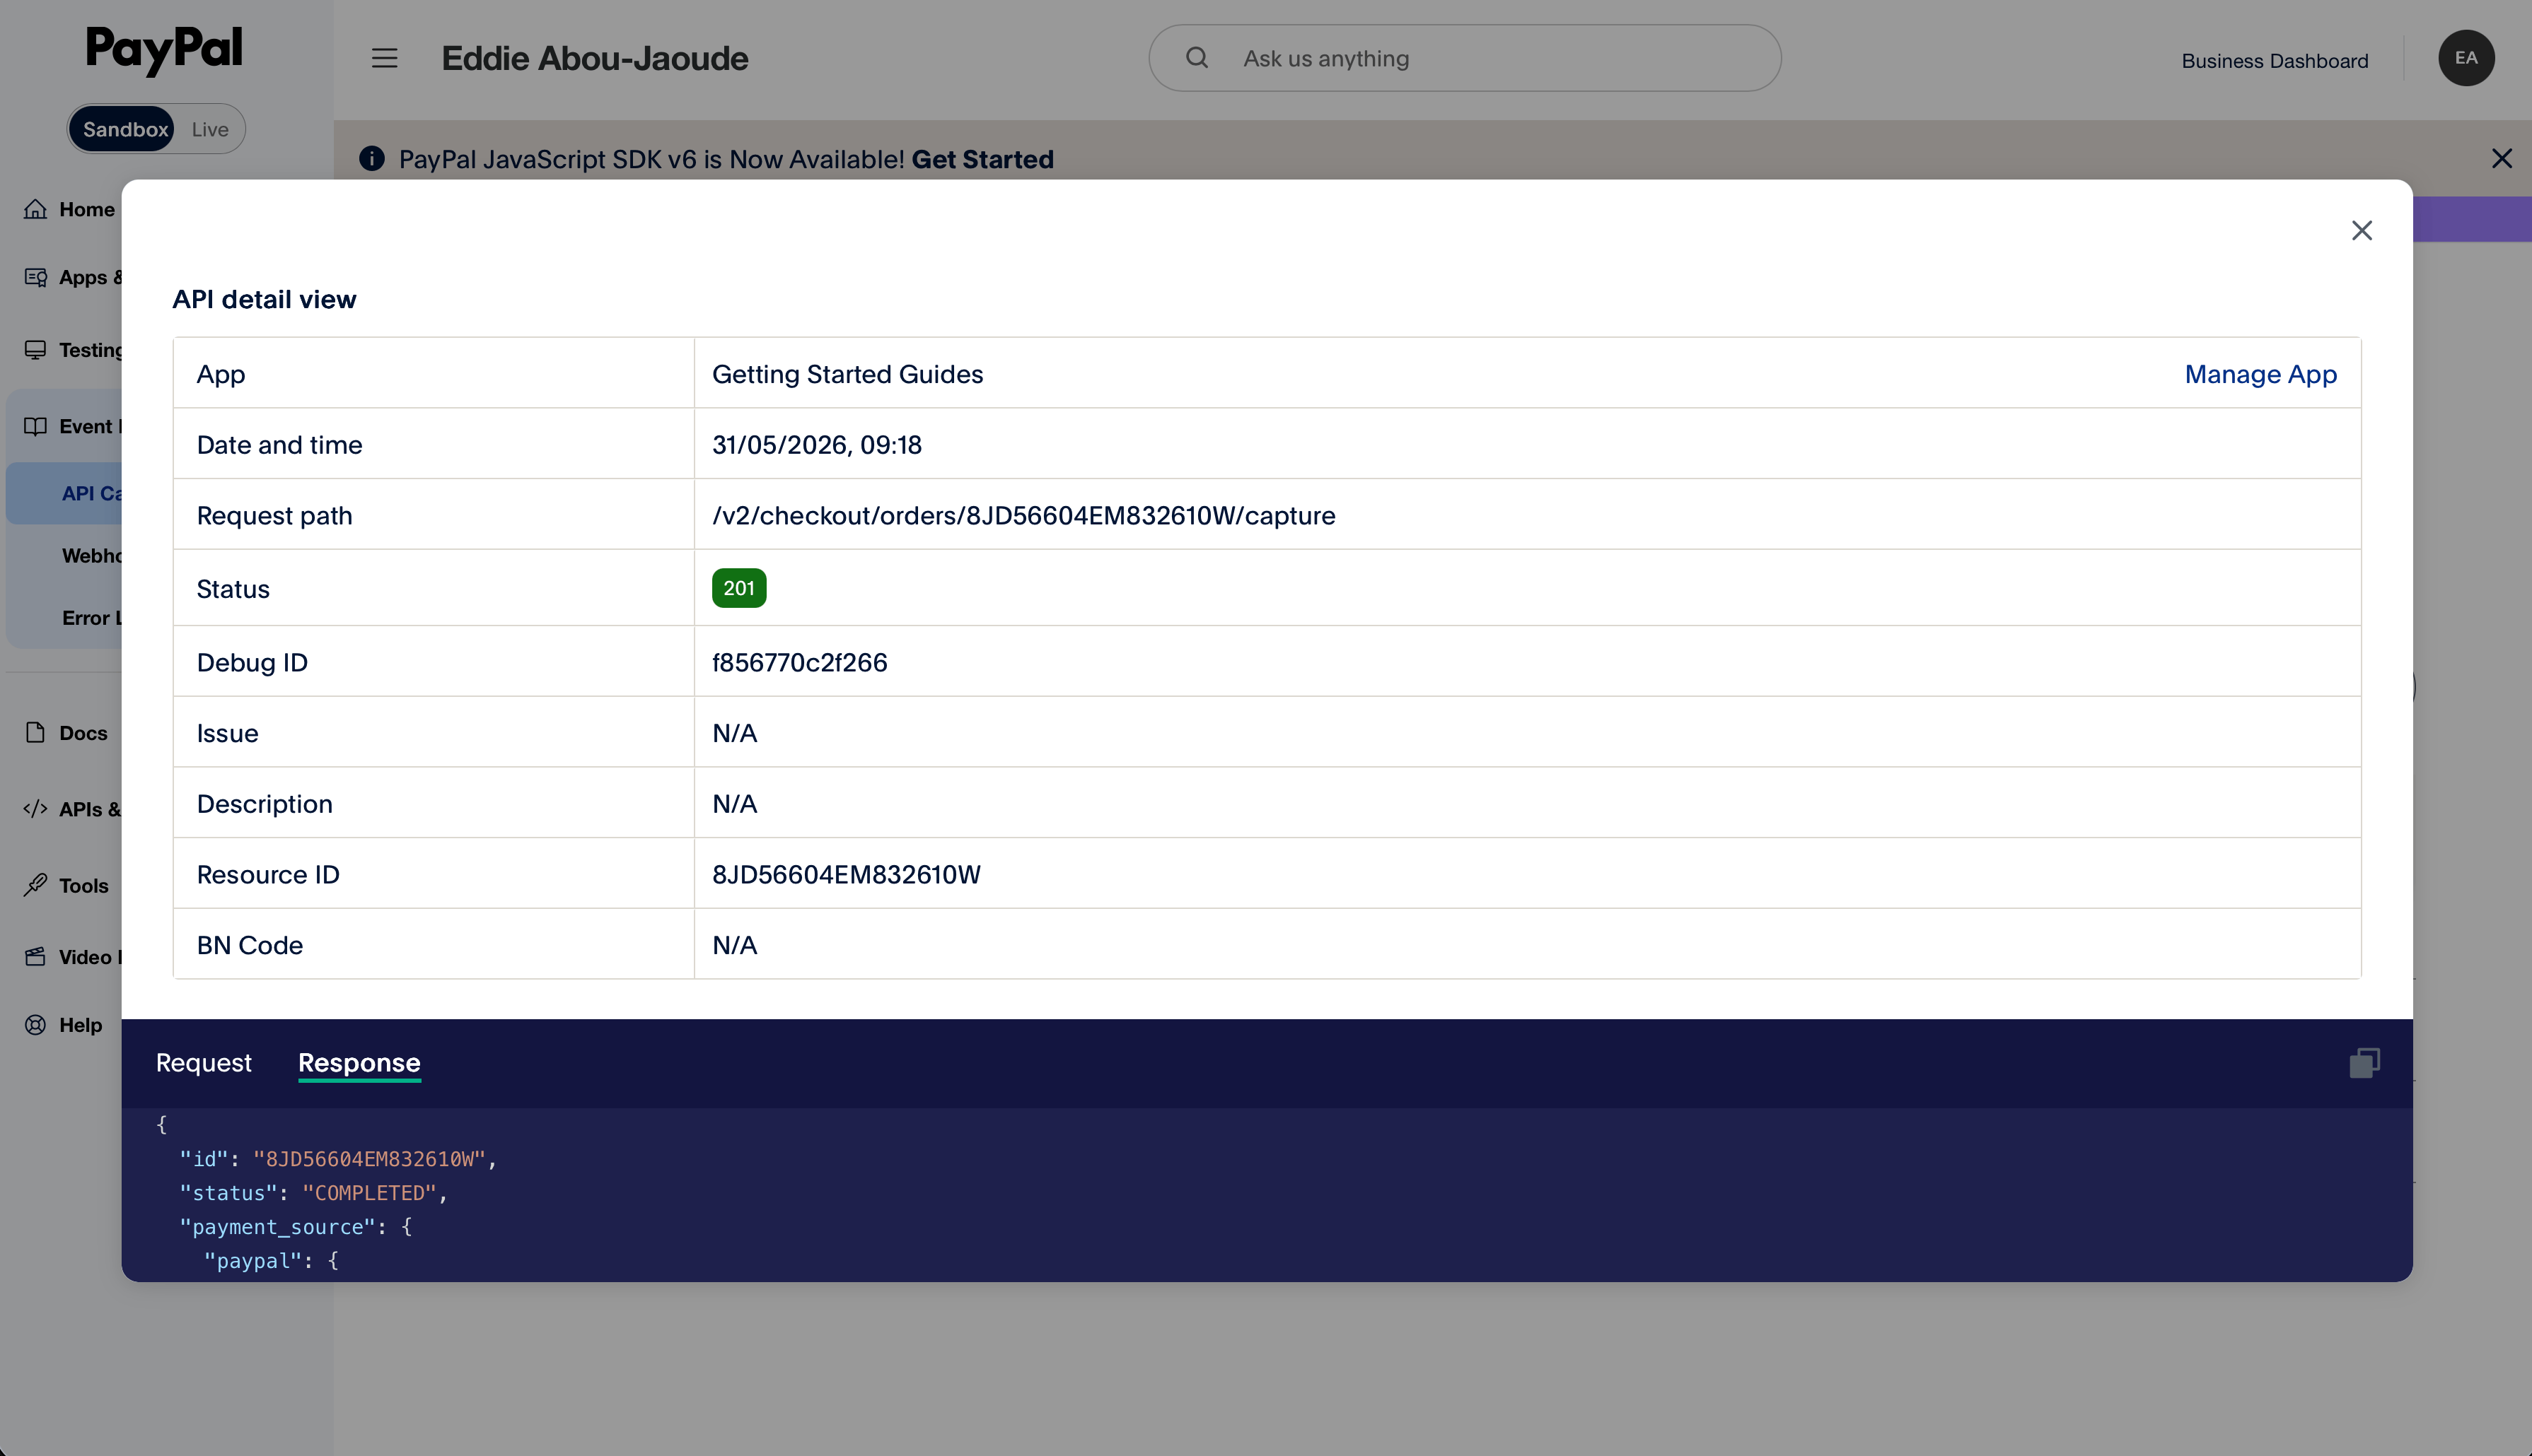The image size is (2532, 1456).
Task: Click the Event Logs book icon
Action: (36, 426)
